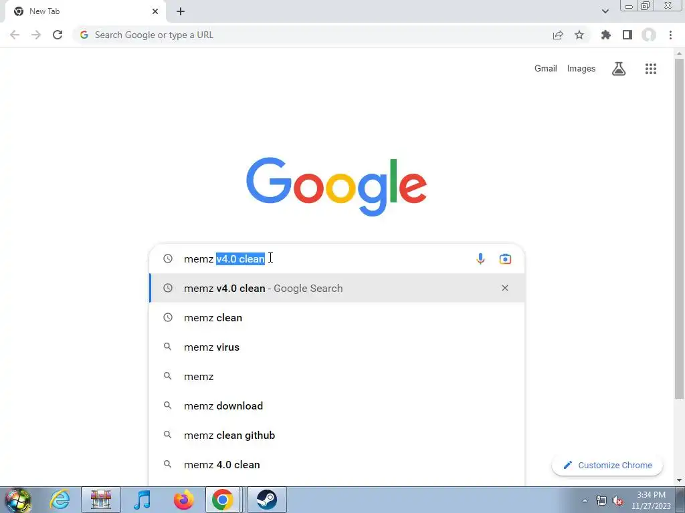The image size is (685, 513).
Task: Click the taskbar clock showing 3:34 PM
Action: pyautogui.click(x=651, y=500)
